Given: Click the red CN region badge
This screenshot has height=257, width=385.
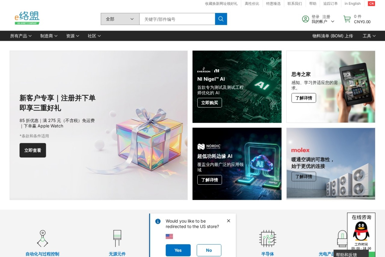Looking at the screenshot, I should coord(372,4).
